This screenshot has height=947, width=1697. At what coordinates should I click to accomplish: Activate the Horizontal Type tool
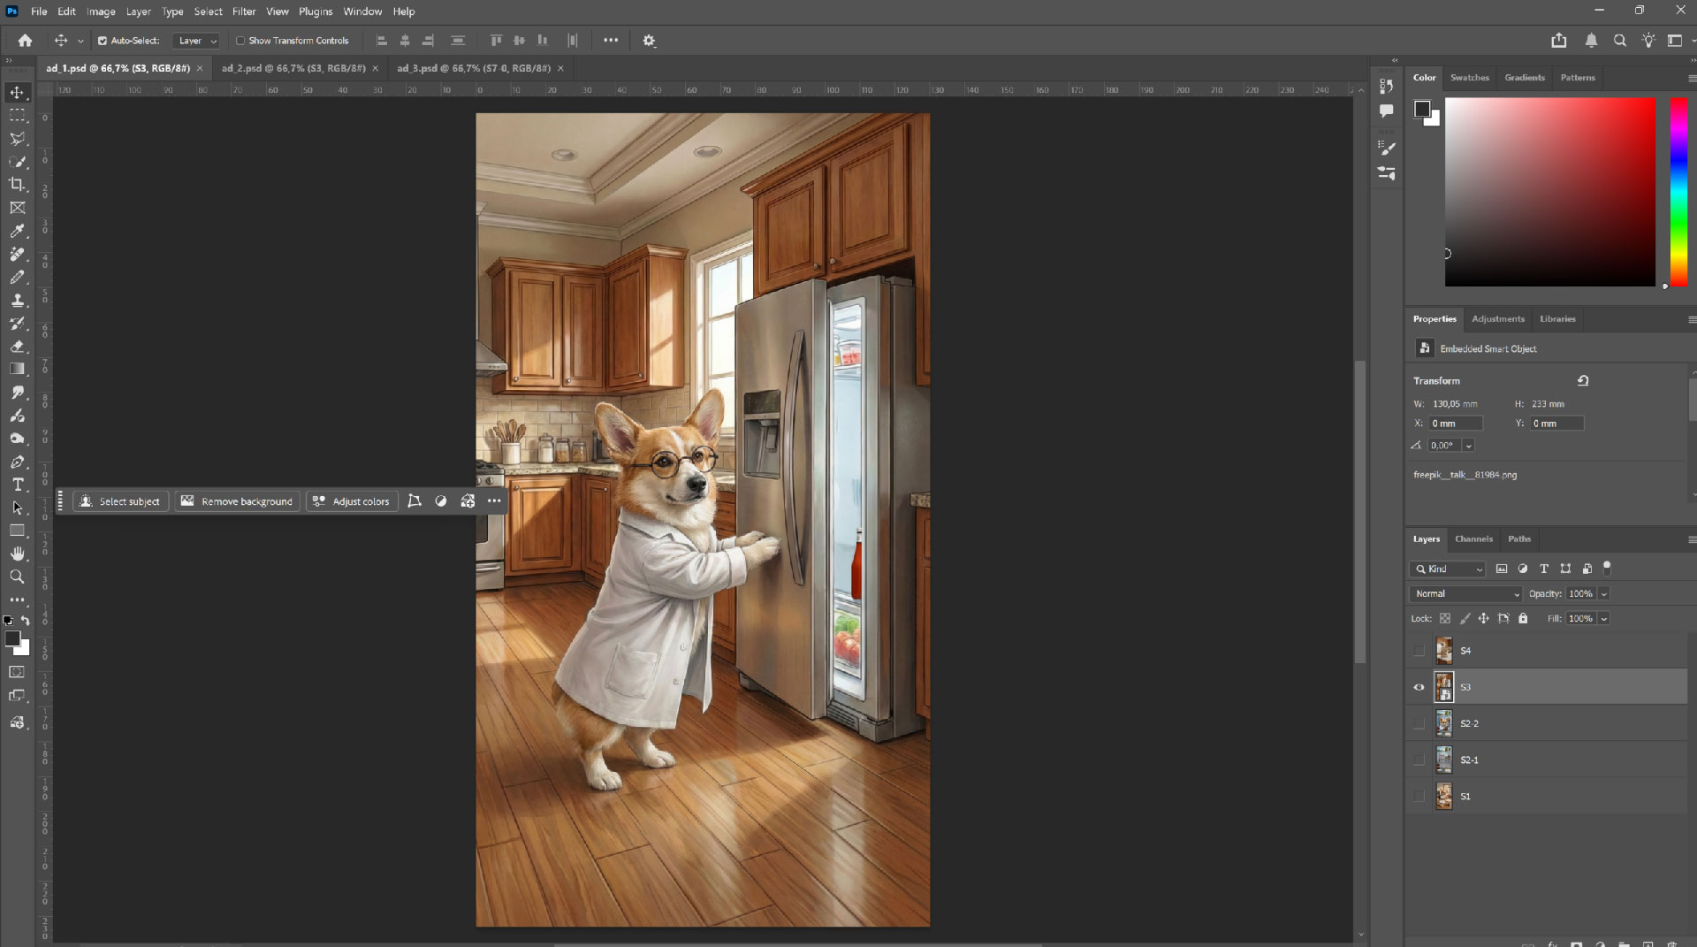(18, 485)
